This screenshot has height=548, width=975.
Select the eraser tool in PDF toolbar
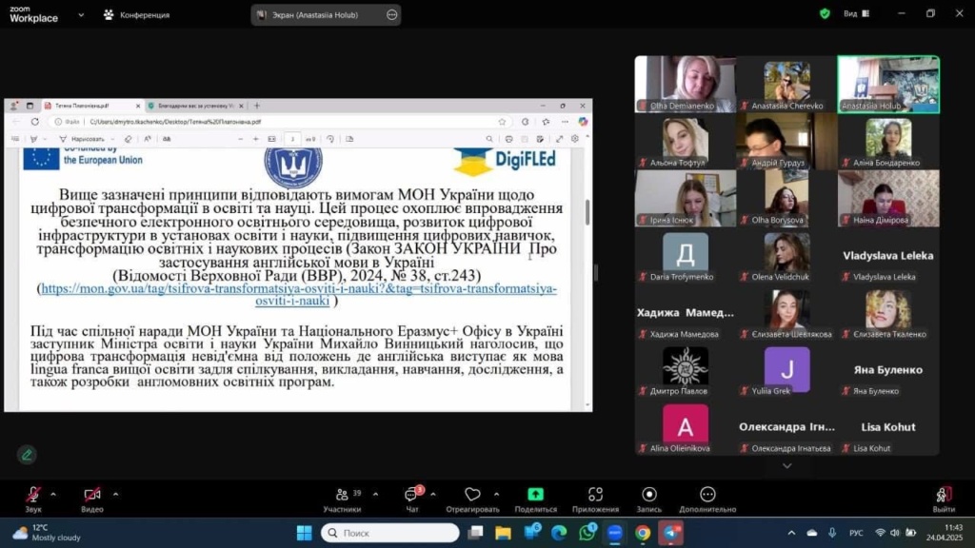tap(129, 139)
